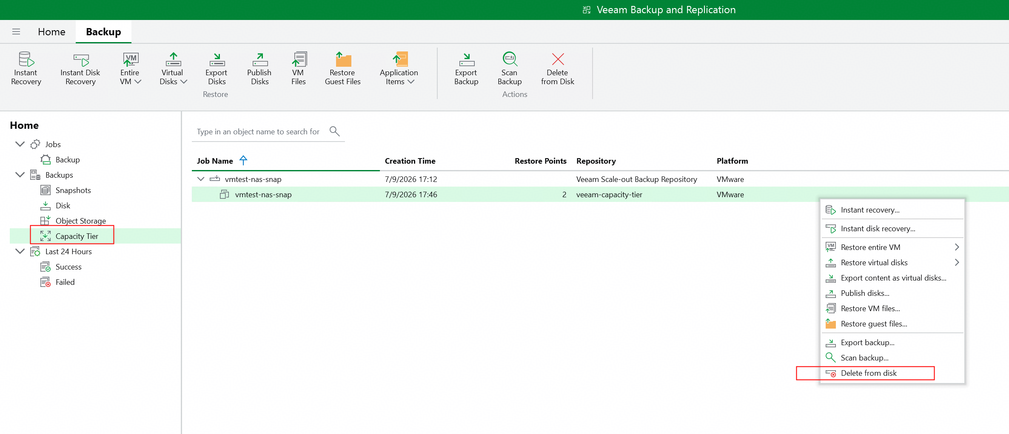Image resolution: width=1009 pixels, height=434 pixels.
Task: Choose Restore entire VM in context menu
Action: click(x=892, y=247)
